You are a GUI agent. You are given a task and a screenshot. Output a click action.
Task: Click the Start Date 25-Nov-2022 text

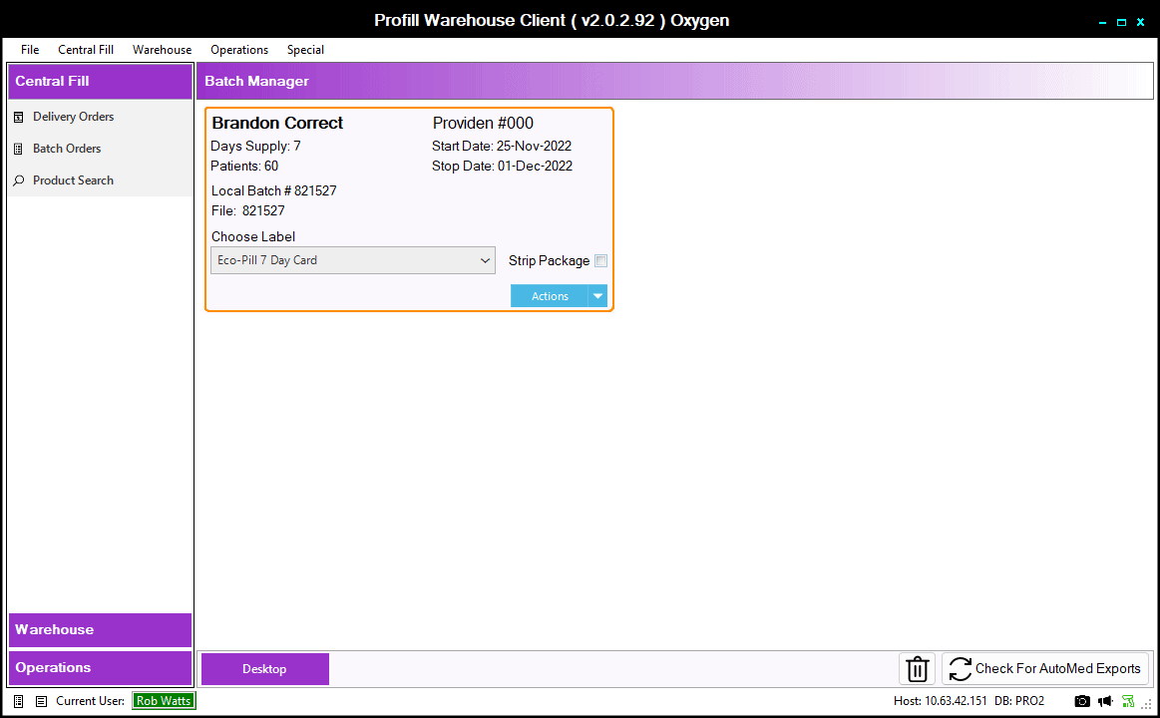click(x=502, y=147)
